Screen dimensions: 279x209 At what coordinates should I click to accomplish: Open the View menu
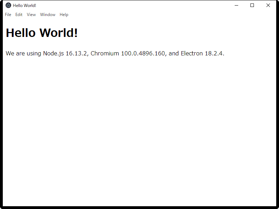[31, 15]
